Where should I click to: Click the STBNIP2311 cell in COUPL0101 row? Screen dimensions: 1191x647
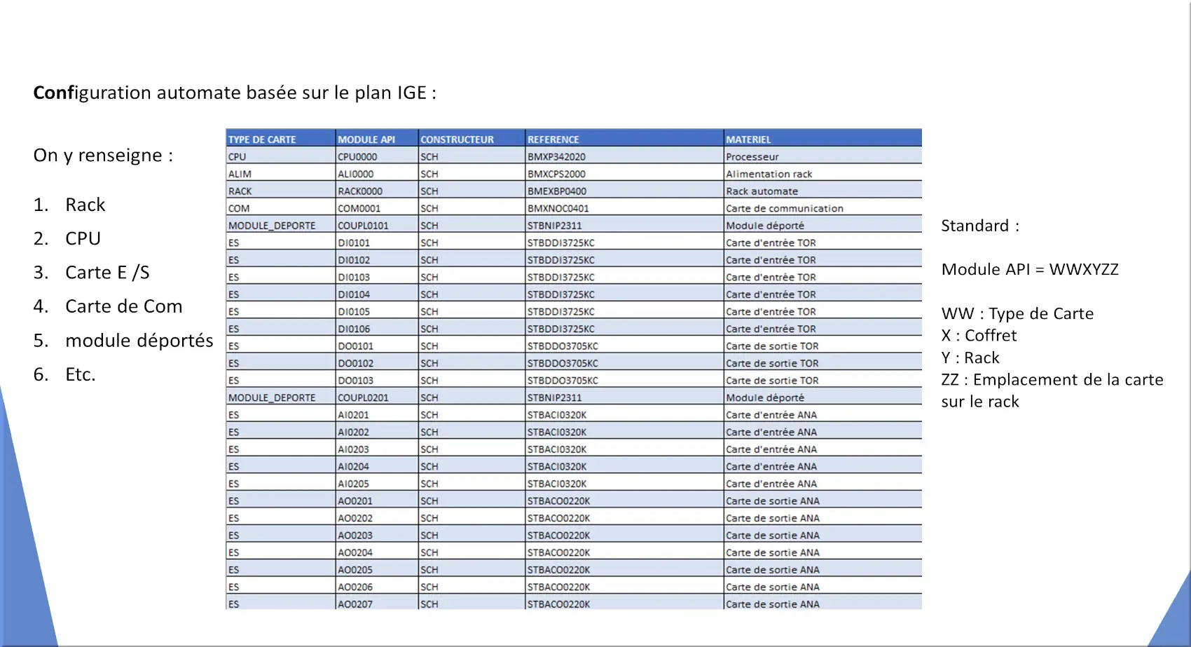click(x=624, y=225)
